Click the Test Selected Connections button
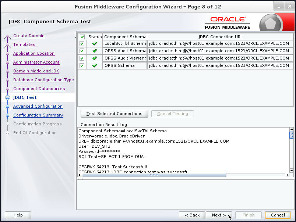The height and width of the screenshot is (222, 296). click(114, 114)
